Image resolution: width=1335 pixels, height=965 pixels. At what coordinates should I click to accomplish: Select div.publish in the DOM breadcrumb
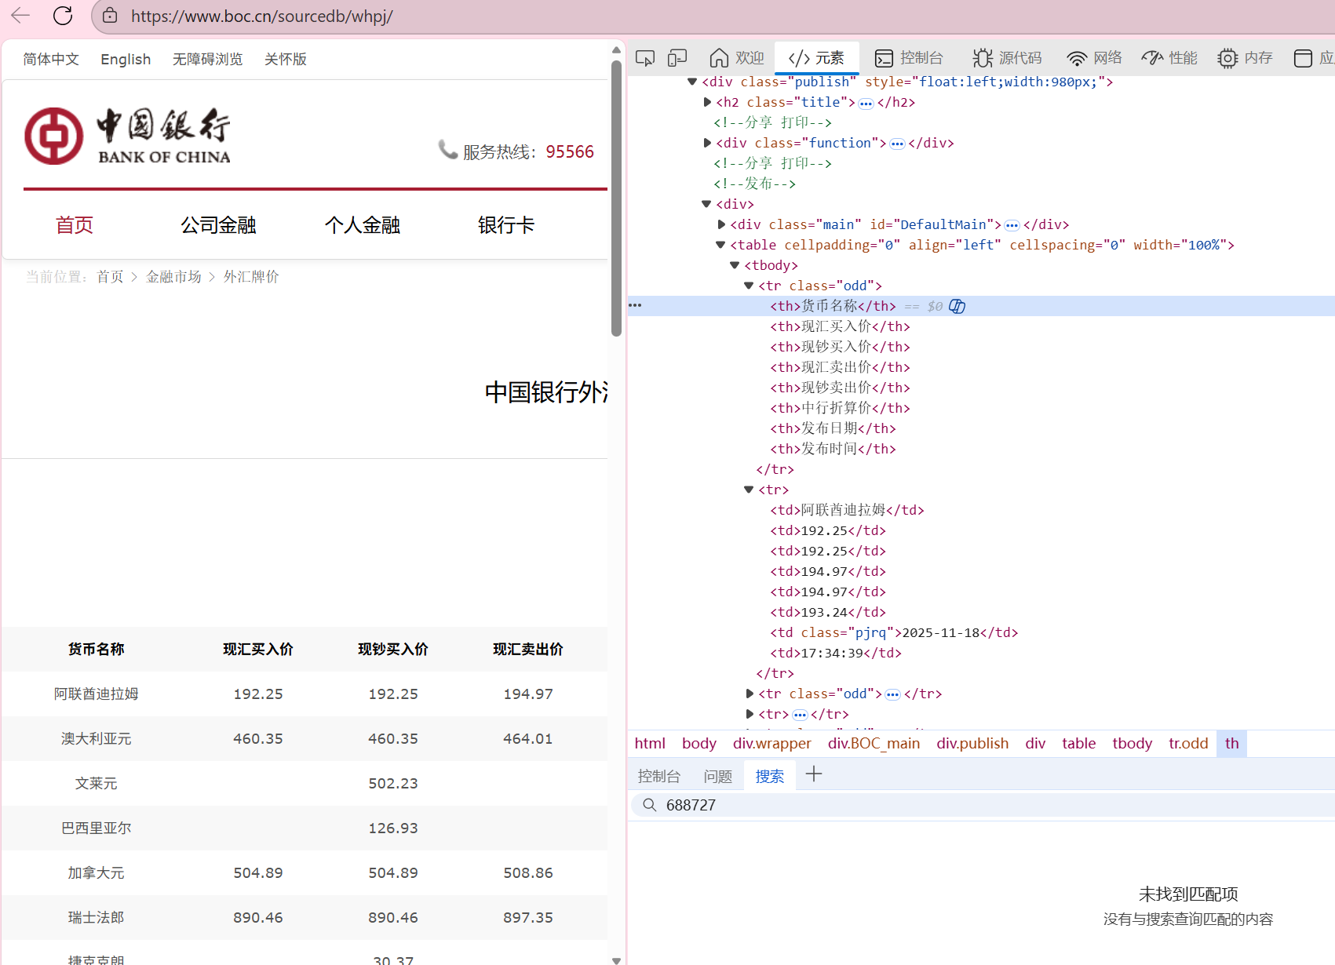[972, 743]
